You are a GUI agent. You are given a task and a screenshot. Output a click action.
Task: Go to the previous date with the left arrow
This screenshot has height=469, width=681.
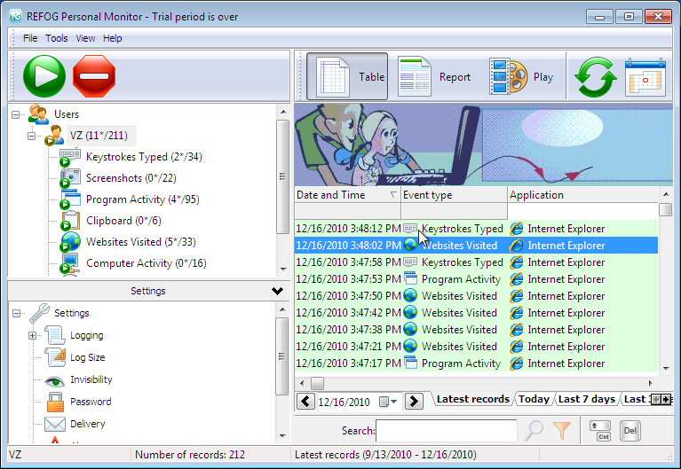[x=305, y=401]
